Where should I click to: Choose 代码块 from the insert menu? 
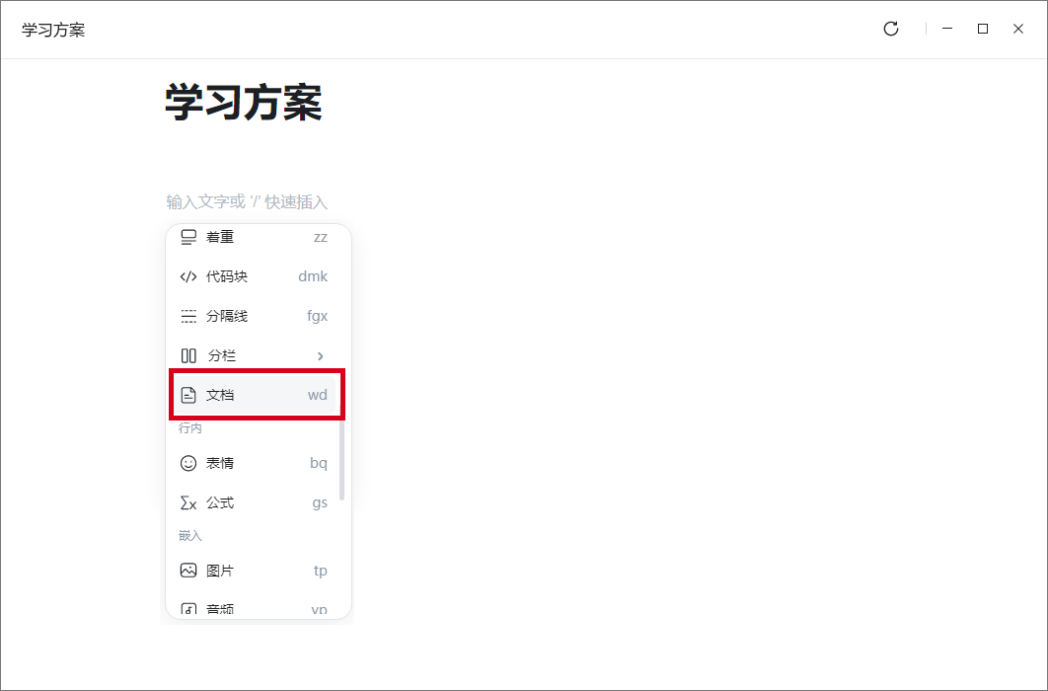pyautogui.click(x=255, y=276)
